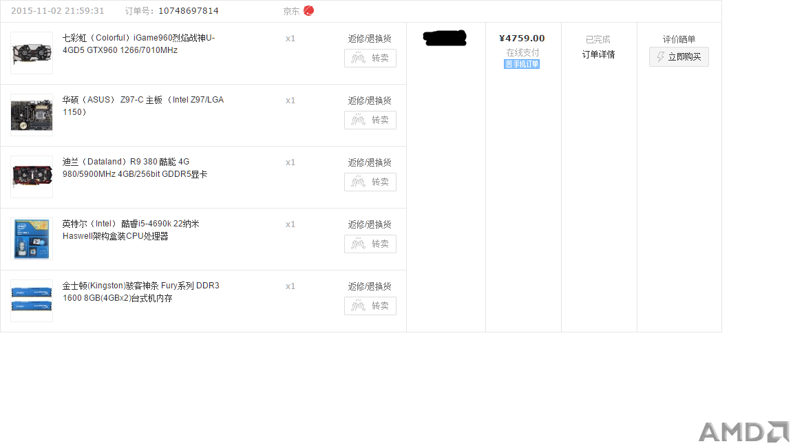Click the order total ¥4759.00
This screenshot has width=793, height=446.
[522, 39]
